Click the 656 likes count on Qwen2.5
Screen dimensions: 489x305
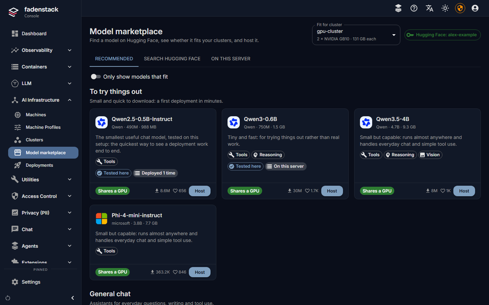point(180,191)
